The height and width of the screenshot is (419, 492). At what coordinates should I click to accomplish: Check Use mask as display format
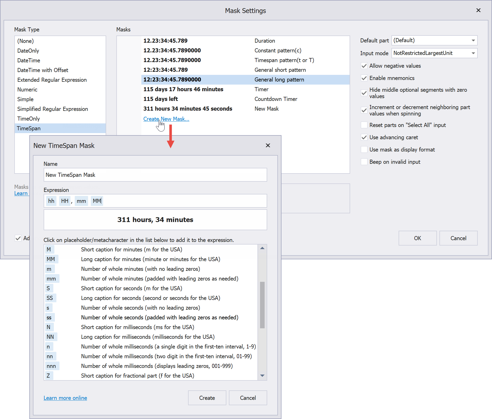tap(364, 149)
